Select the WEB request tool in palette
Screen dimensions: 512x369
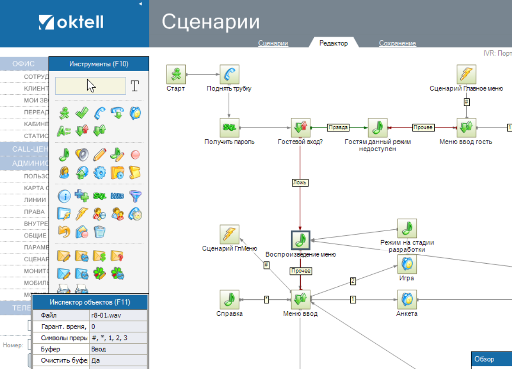(x=117, y=196)
